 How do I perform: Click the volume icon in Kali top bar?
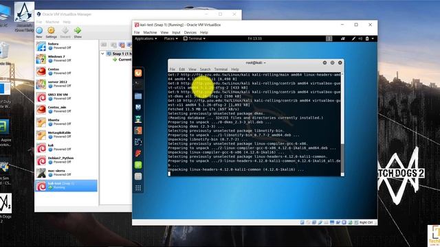360,38
